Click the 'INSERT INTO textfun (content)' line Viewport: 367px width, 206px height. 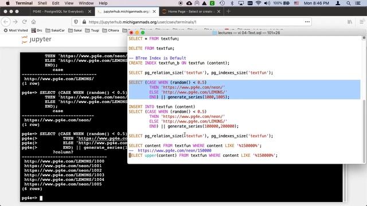(162, 107)
